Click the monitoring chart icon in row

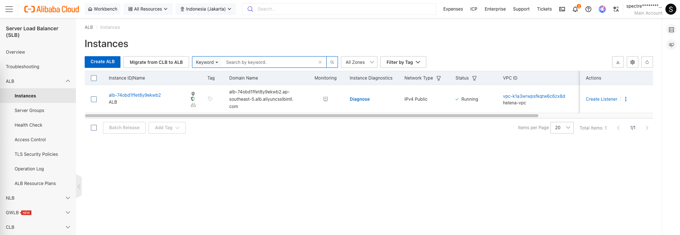pos(326,99)
